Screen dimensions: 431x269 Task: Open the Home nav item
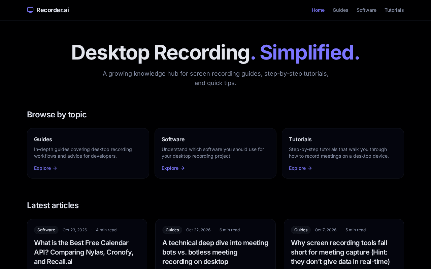[318, 10]
